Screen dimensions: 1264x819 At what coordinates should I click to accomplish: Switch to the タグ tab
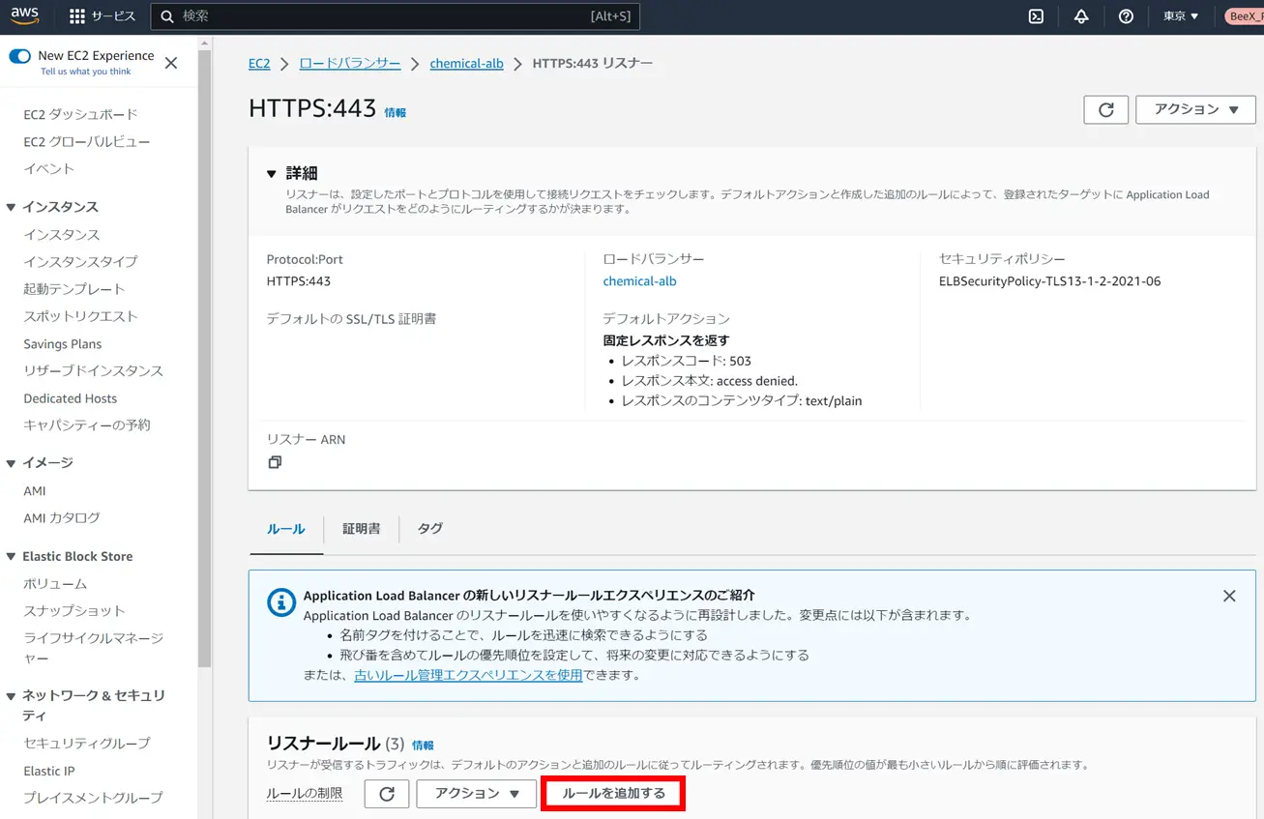tap(430, 529)
